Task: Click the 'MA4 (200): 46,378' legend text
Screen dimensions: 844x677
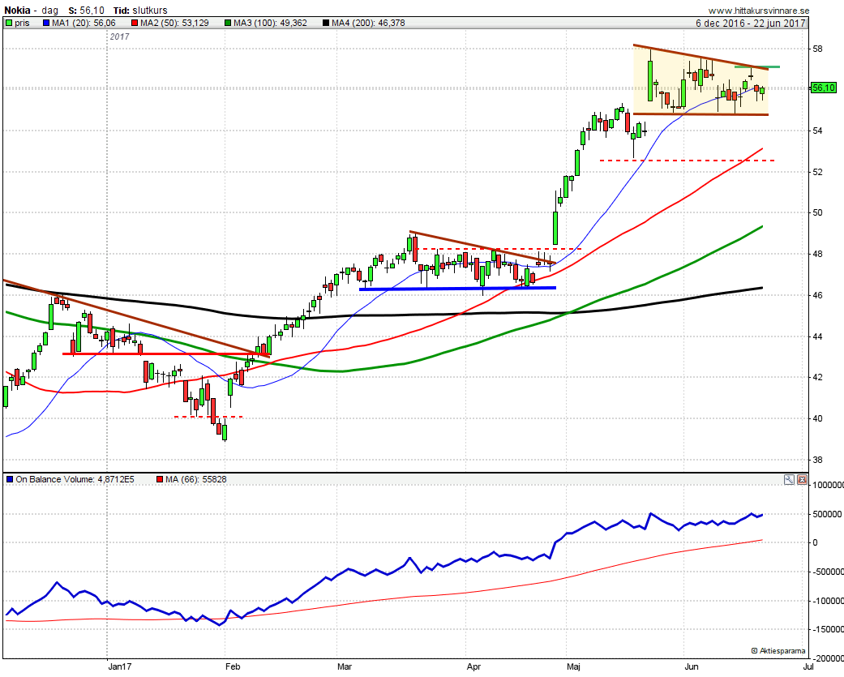Action: (368, 24)
